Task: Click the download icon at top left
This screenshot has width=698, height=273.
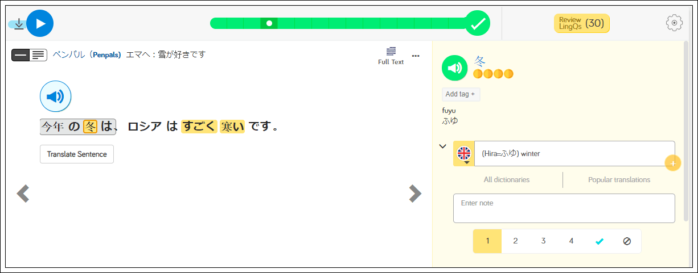Action: click(18, 24)
